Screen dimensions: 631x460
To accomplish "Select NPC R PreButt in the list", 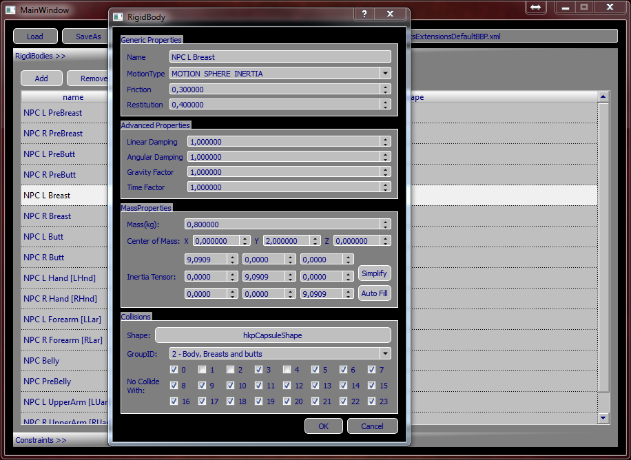I will 50,175.
